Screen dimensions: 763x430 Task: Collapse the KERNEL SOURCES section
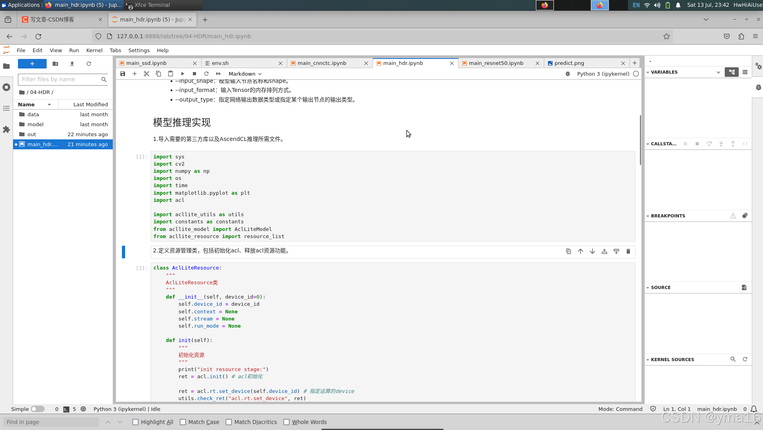tap(648, 360)
